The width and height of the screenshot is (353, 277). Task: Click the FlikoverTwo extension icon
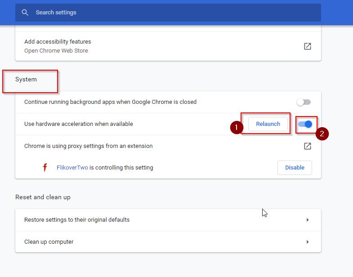point(45,167)
